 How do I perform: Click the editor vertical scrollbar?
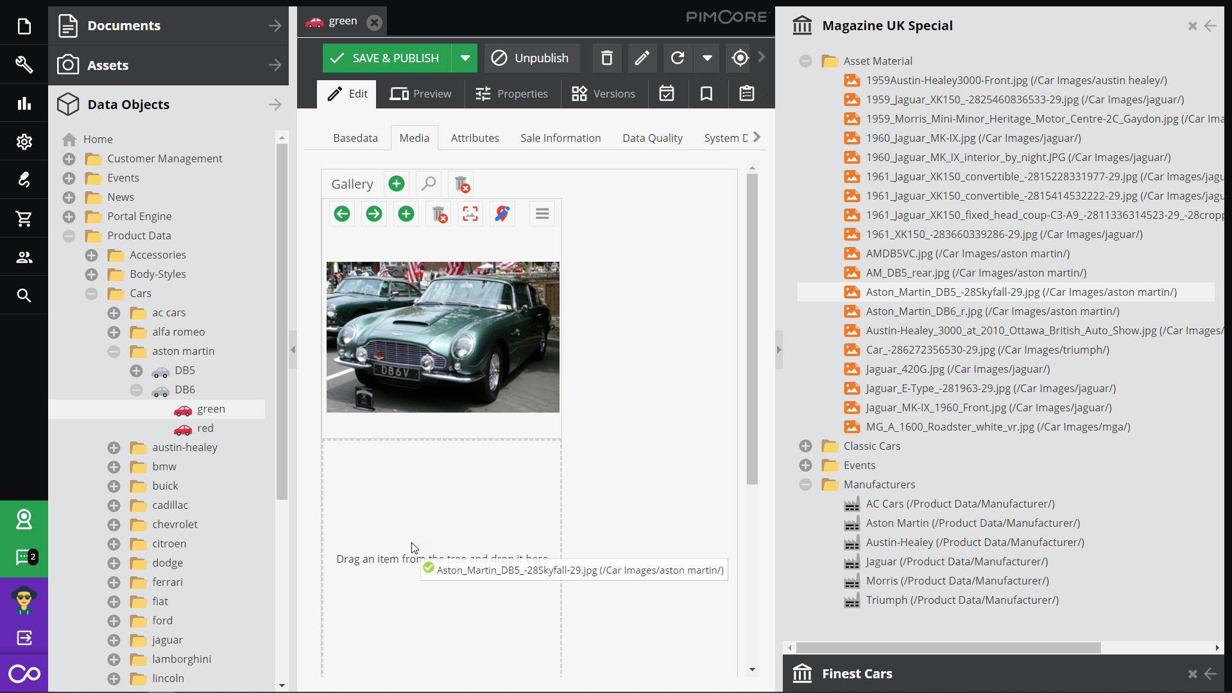(x=752, y=329)
